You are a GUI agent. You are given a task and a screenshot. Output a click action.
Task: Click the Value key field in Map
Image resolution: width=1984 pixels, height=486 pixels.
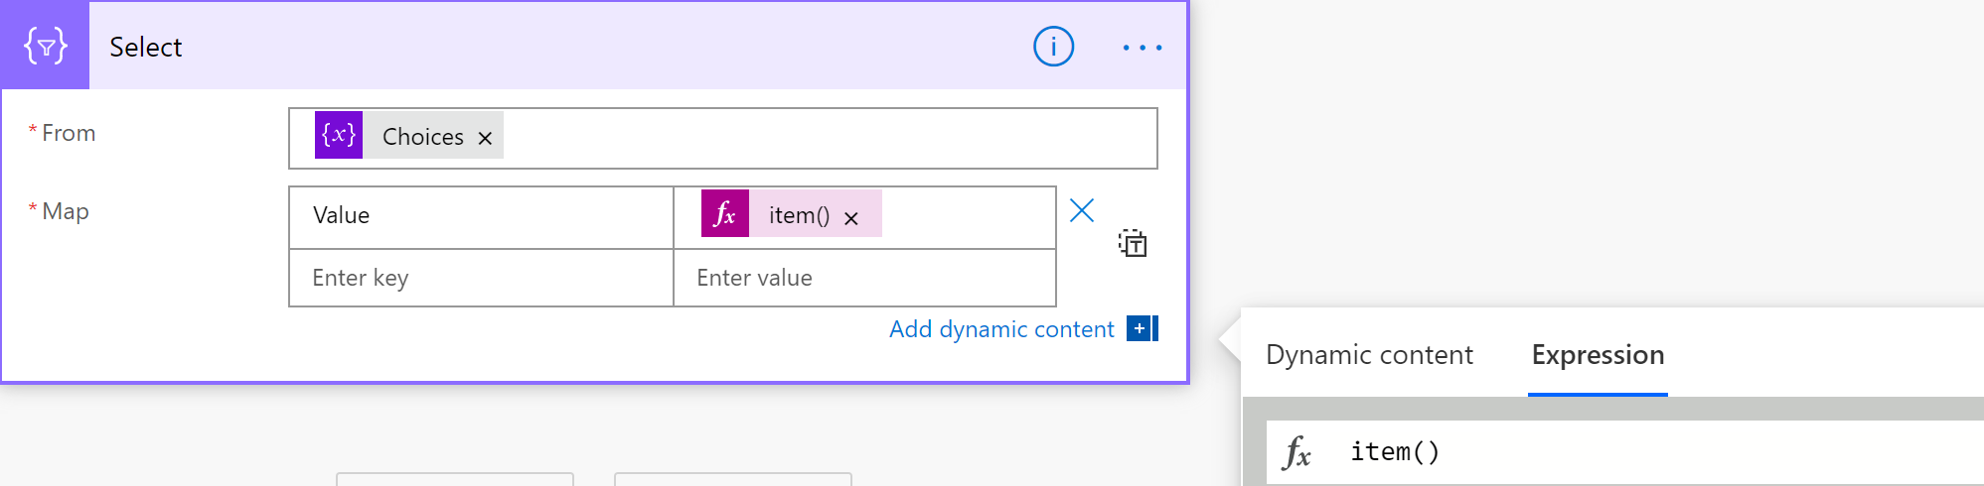[481, 216]
